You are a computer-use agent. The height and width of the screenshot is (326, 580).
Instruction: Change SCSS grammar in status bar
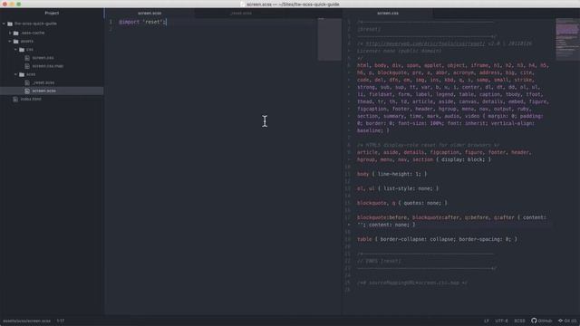point(519,321)
